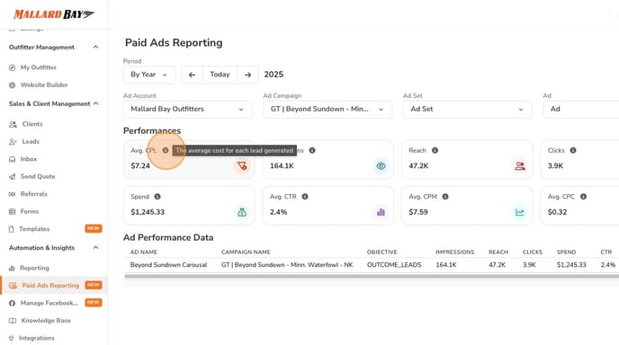Open Send Quote from sidebar
The width and height of the screenshot is (619, 345).
pyautogui.click(x=38, y=177)
